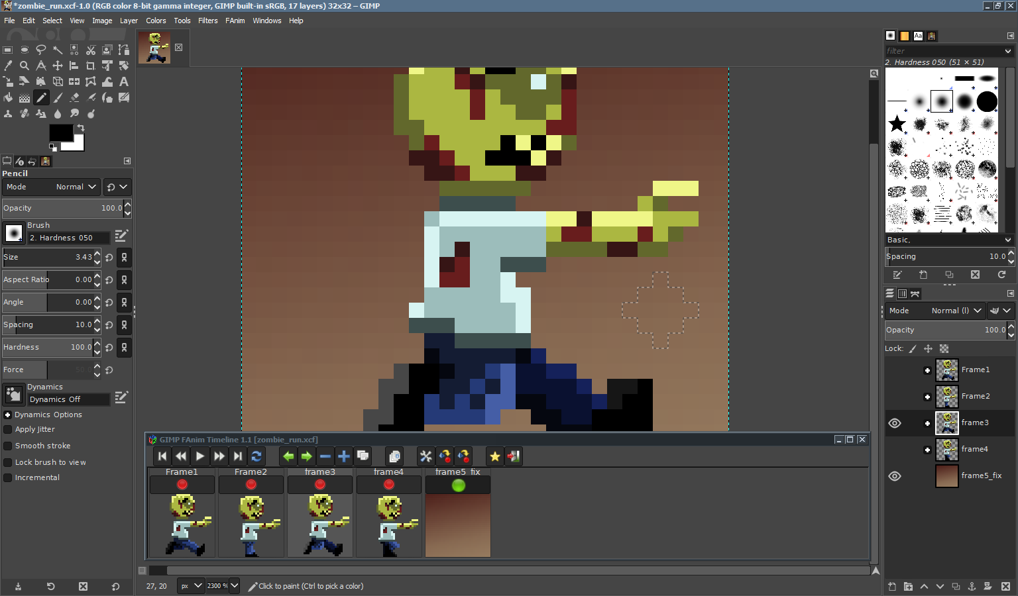This screenshot has height=596, width=1018.
Task: Show the Frame1 layer visibility eye
Action: [x=895, y=370]
